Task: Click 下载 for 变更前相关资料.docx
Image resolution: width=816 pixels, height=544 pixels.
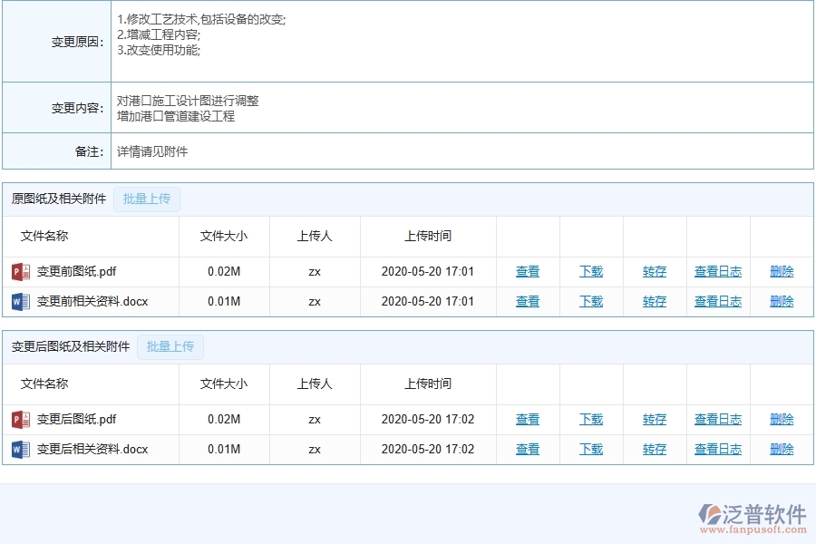Action: pos(590,301)
